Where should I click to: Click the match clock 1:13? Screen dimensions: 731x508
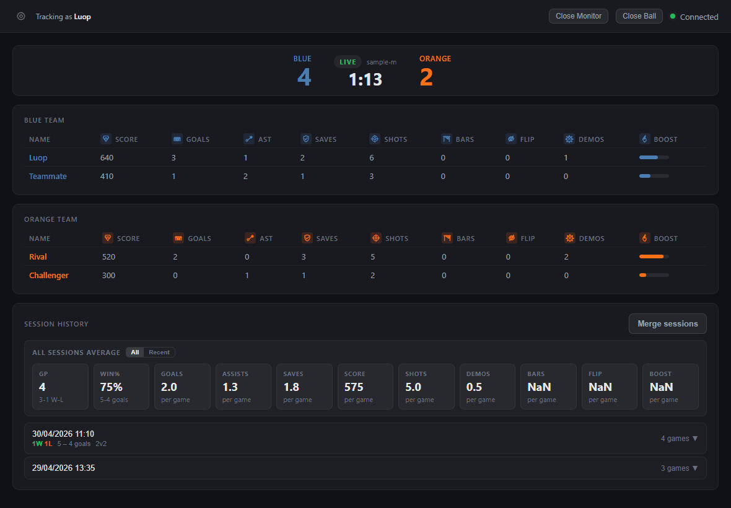click(x=365, y=80)
